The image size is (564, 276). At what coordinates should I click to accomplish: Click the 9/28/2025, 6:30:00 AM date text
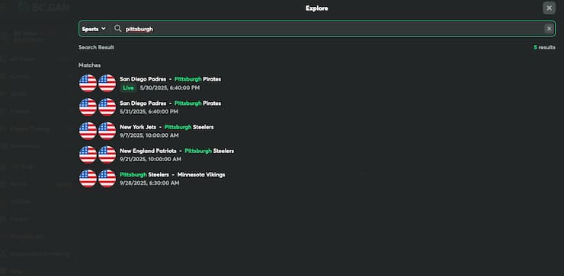149,183
